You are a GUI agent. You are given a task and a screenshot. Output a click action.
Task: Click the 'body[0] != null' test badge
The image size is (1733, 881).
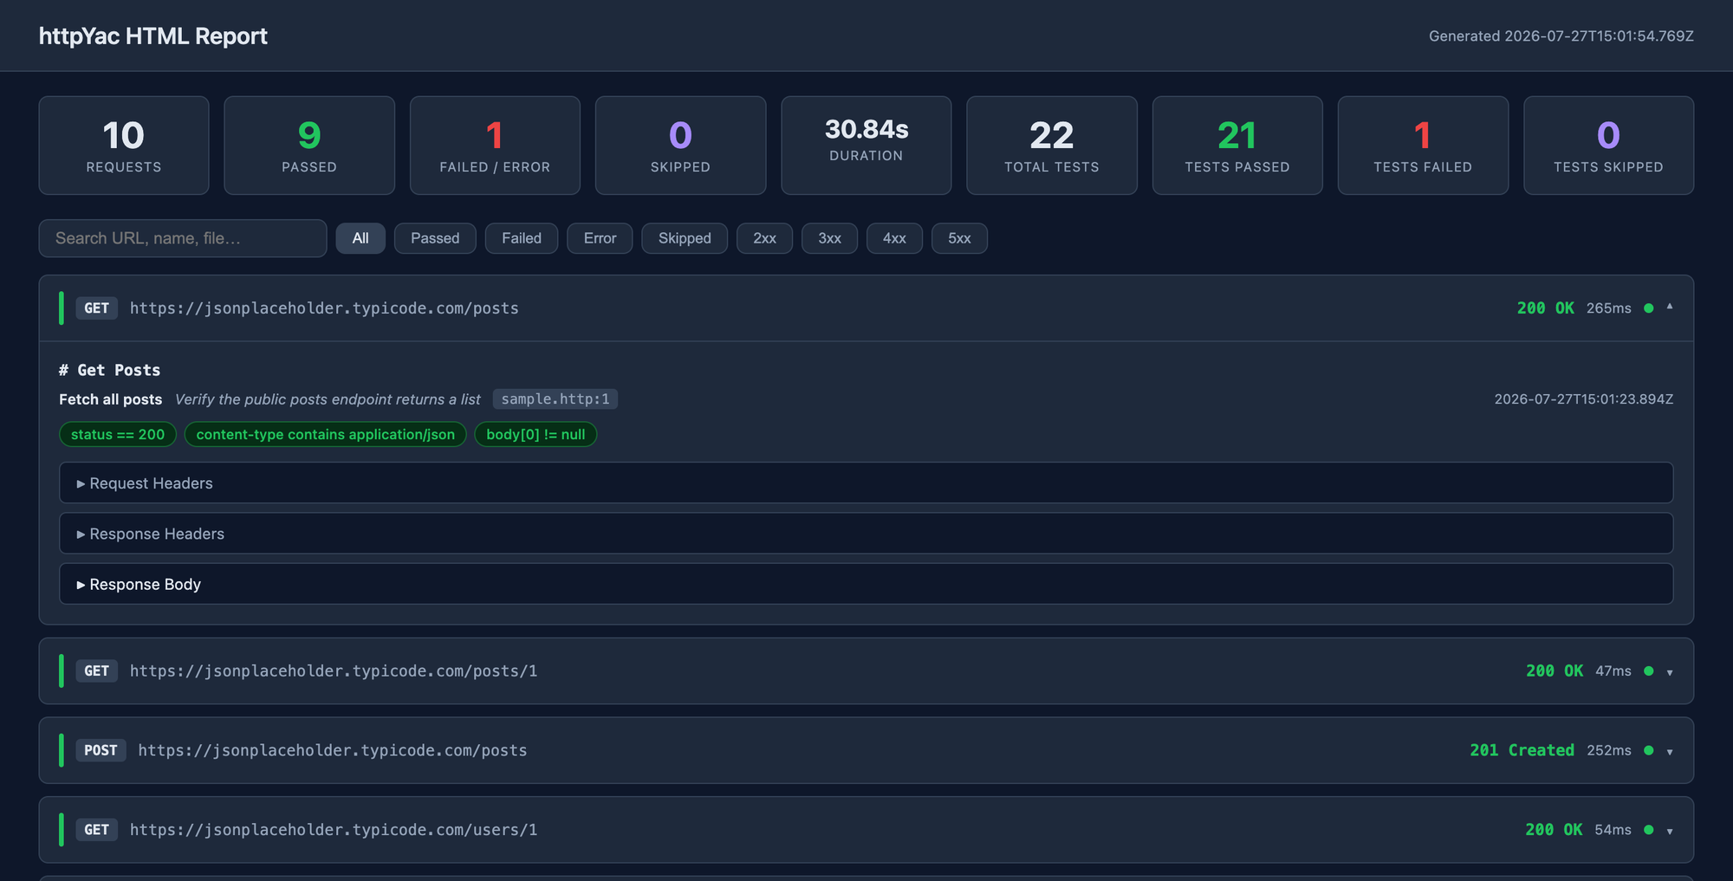[535, 434]
